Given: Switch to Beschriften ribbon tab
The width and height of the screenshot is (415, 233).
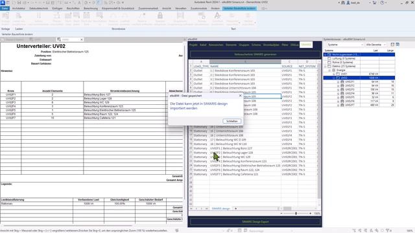Looking at the screenshot, I should 73,8.
